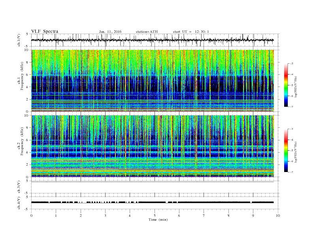Click the 'ch.1(V)' waveform axis label
The height and width of the screenshot is (242, 313).
coord(19,40)
